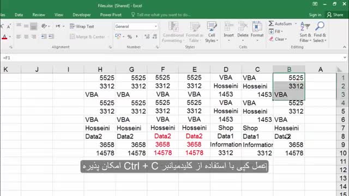This screenshot has height=196, width=349.
Task: Open Ribbon Display Options icon
Action: [x=315, y=4]
